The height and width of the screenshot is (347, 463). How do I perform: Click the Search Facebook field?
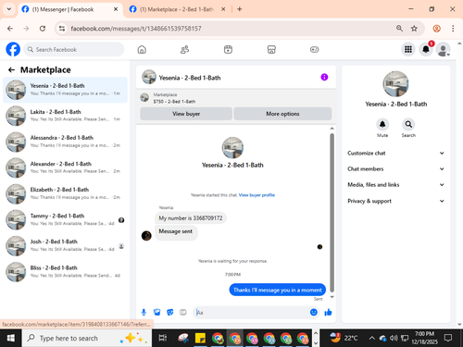pyautogui.click(x=74, y=49)
